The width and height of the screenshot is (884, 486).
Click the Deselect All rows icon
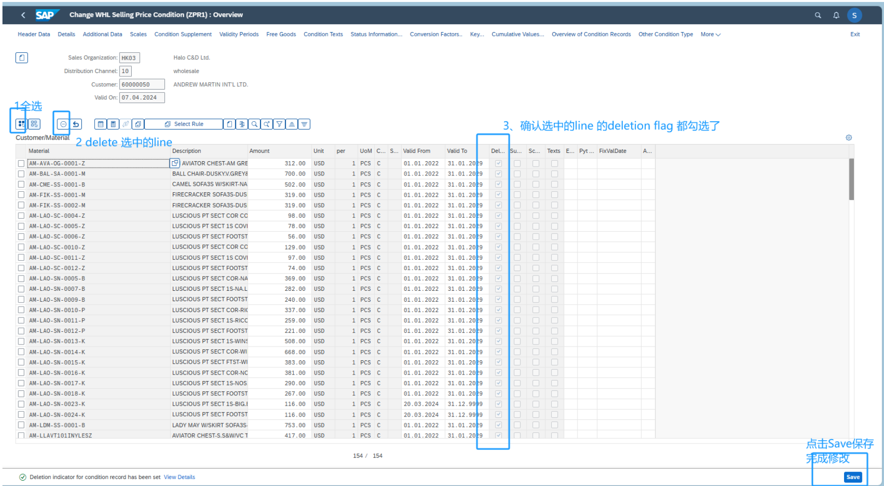(34, 124)
